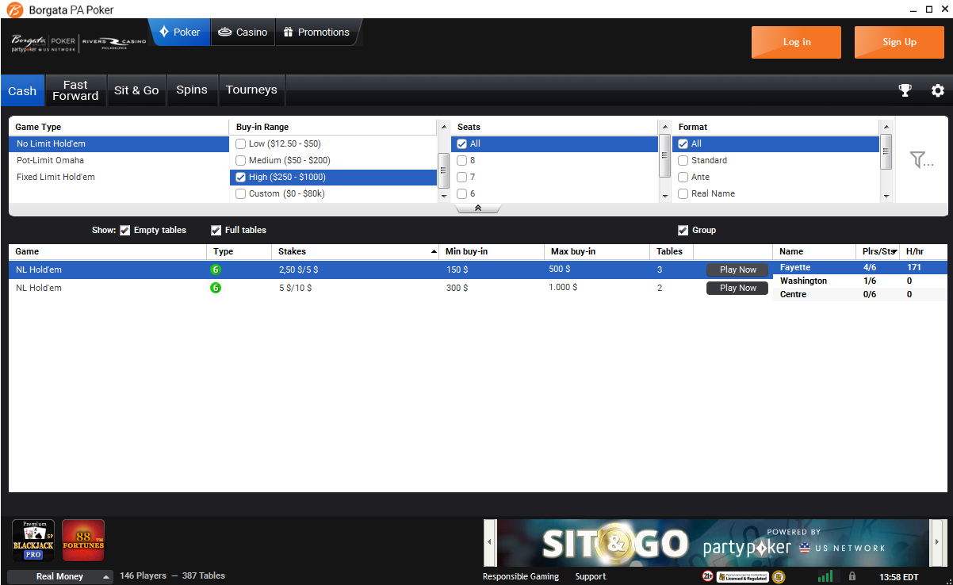The image size is (953, 585).
Task: Select Fixed Limit Hold'em game type
Action: 119,177
